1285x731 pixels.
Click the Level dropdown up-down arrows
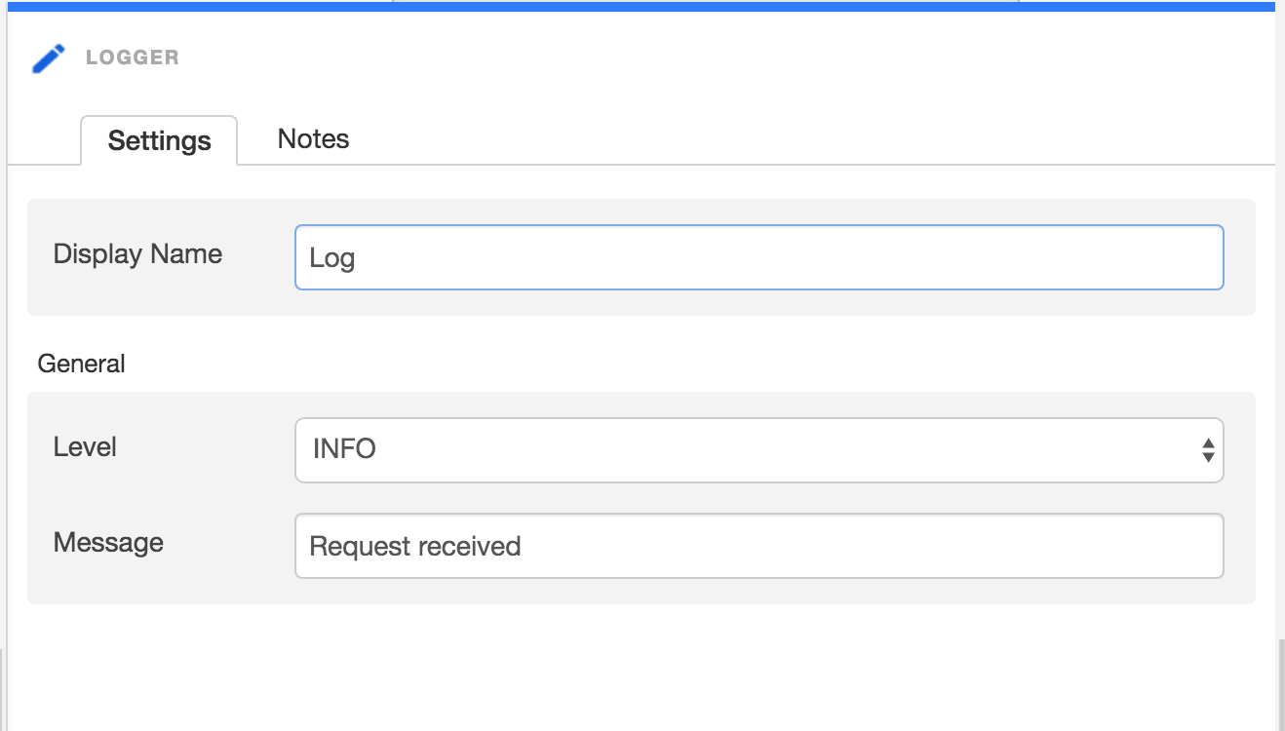(x=1208, y=450)
